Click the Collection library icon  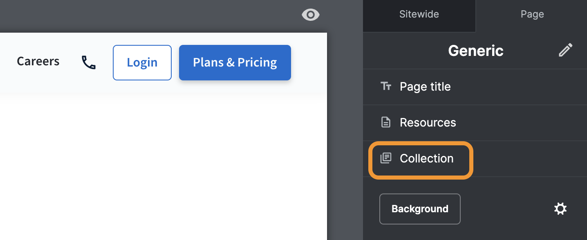point(386,158)
